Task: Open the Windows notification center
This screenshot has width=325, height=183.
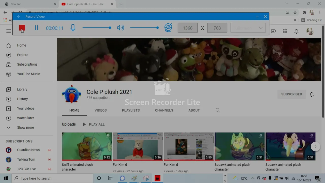Action: (x=317, y=178)
